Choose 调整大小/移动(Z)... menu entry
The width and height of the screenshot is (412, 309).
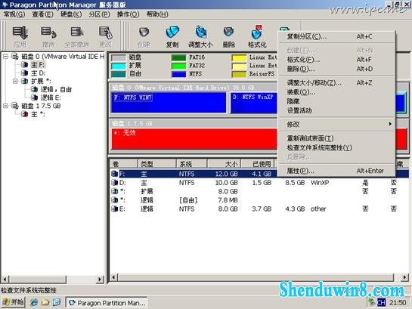pos(336,82)
